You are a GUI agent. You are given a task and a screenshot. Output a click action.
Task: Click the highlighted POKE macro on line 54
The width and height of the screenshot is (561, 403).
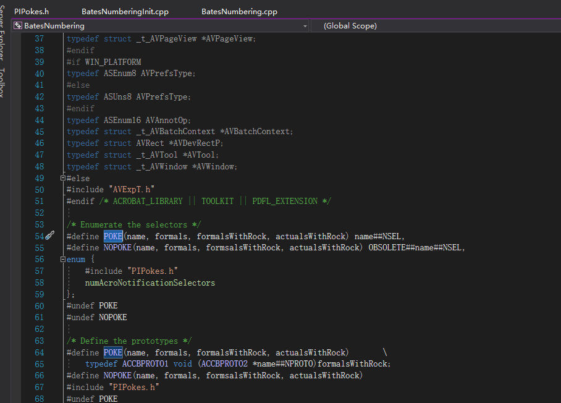click(113, 236)
